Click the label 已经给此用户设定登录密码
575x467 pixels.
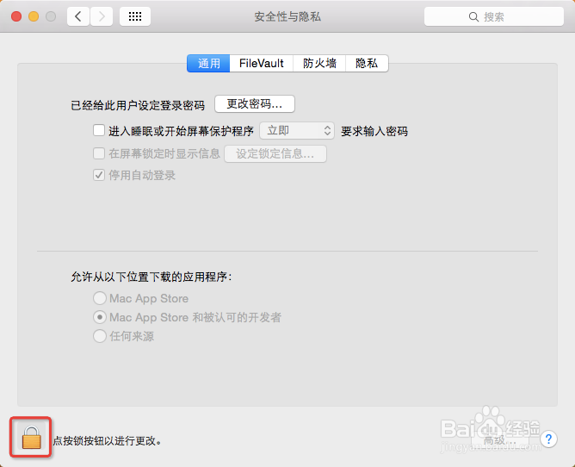pyautogui.click(x=138, y=106)
